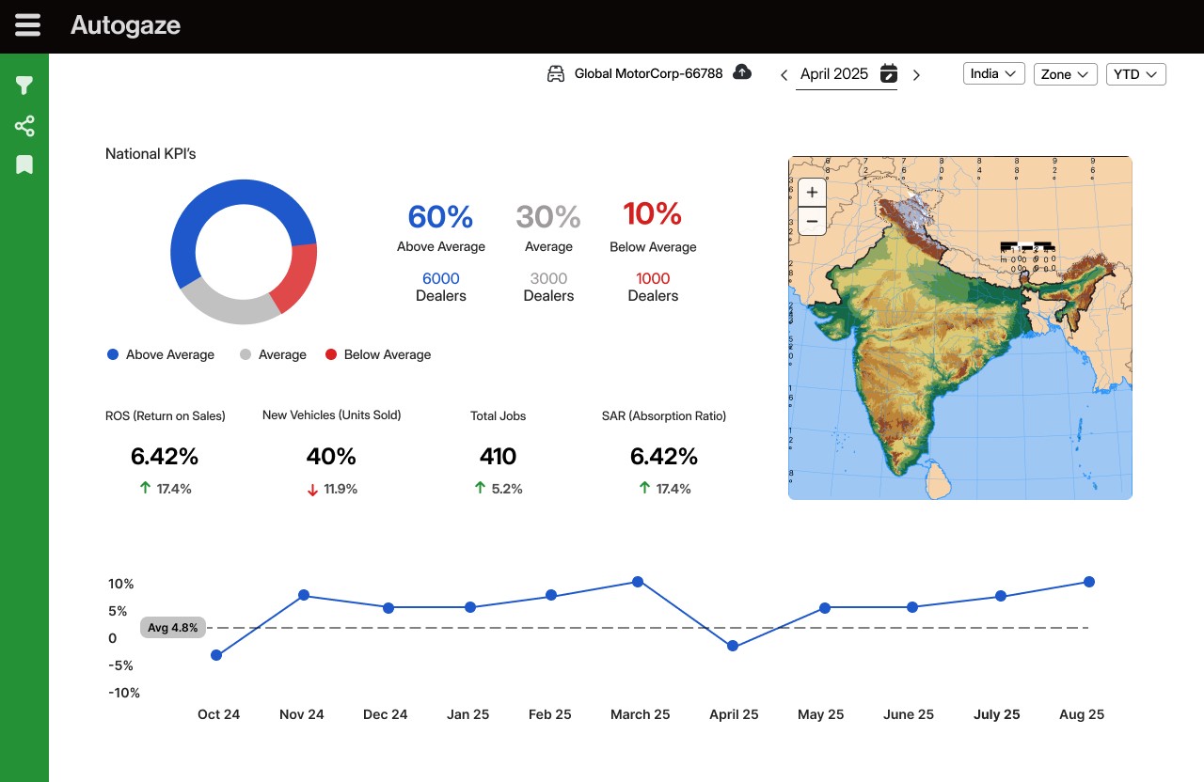Go to previous month arrow
The image size is (1204, 782).
pos(784,75)
